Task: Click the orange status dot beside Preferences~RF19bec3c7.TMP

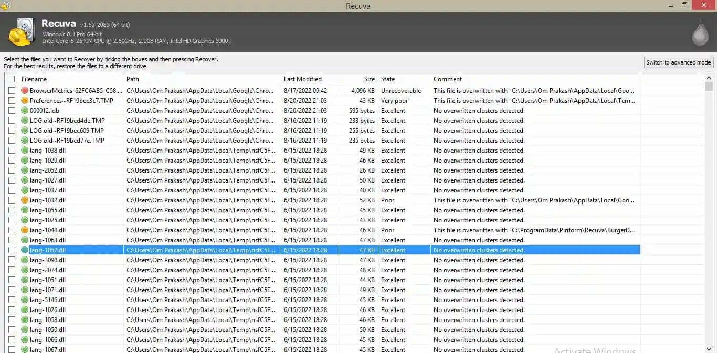Action: 25,101
